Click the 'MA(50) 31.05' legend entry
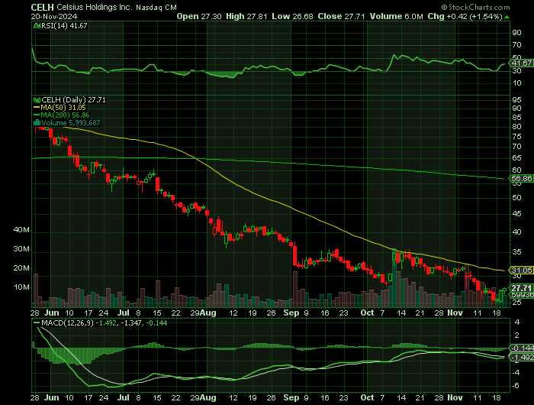This screenshot has width=534, height=405. point(63,108)
